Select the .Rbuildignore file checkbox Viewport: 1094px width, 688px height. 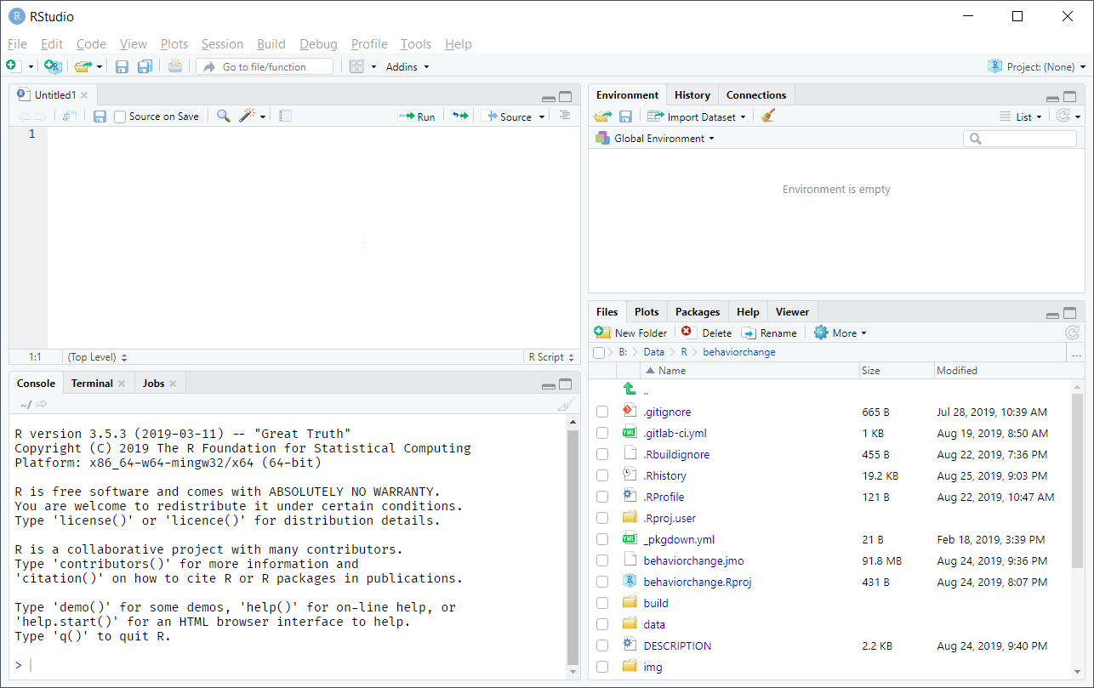pyautogui.click(x=602, y=454)
